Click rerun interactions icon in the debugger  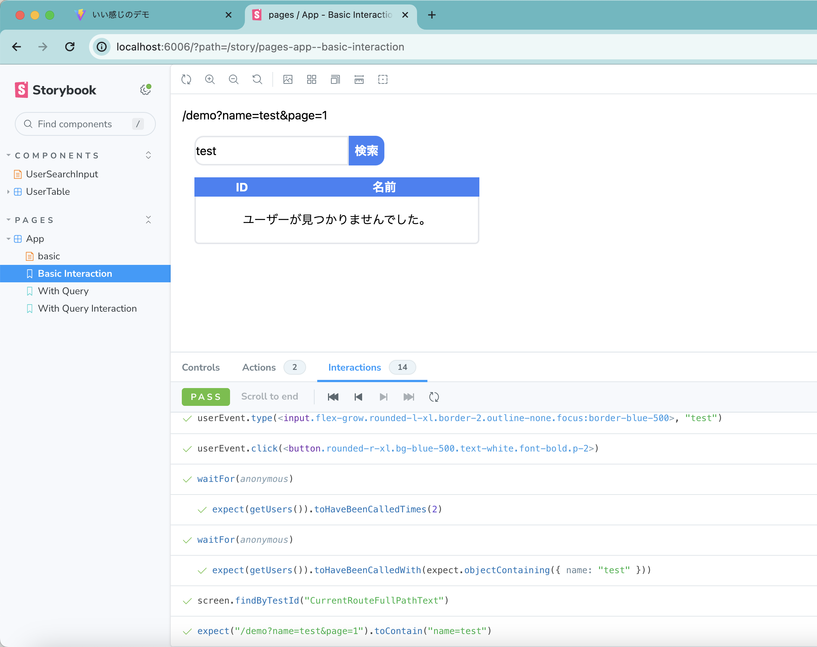(x=434, y=397)
